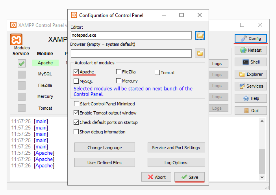
Task: Save the configuration settings
Action: 189,177
